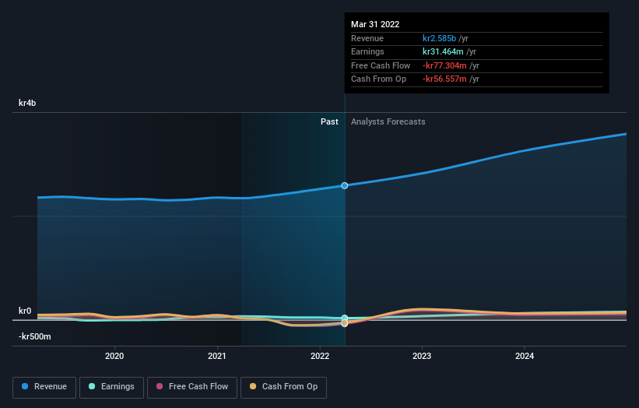The height and width of the screenshot is (408, 639).
Task: Click the -kr56.557m cash from op value
Action: [x=444, y=79]
